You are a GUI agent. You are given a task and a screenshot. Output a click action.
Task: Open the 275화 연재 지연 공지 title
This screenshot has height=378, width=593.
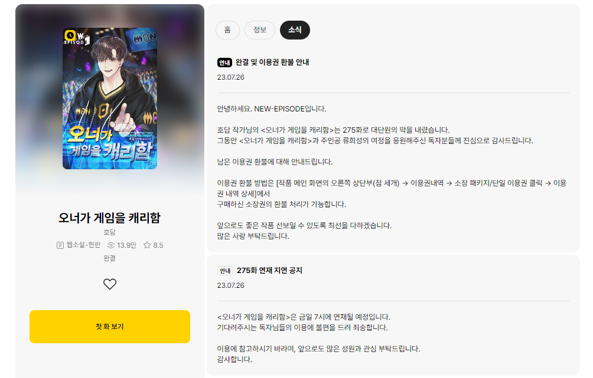pyautogui.click(x=270, y=271)
